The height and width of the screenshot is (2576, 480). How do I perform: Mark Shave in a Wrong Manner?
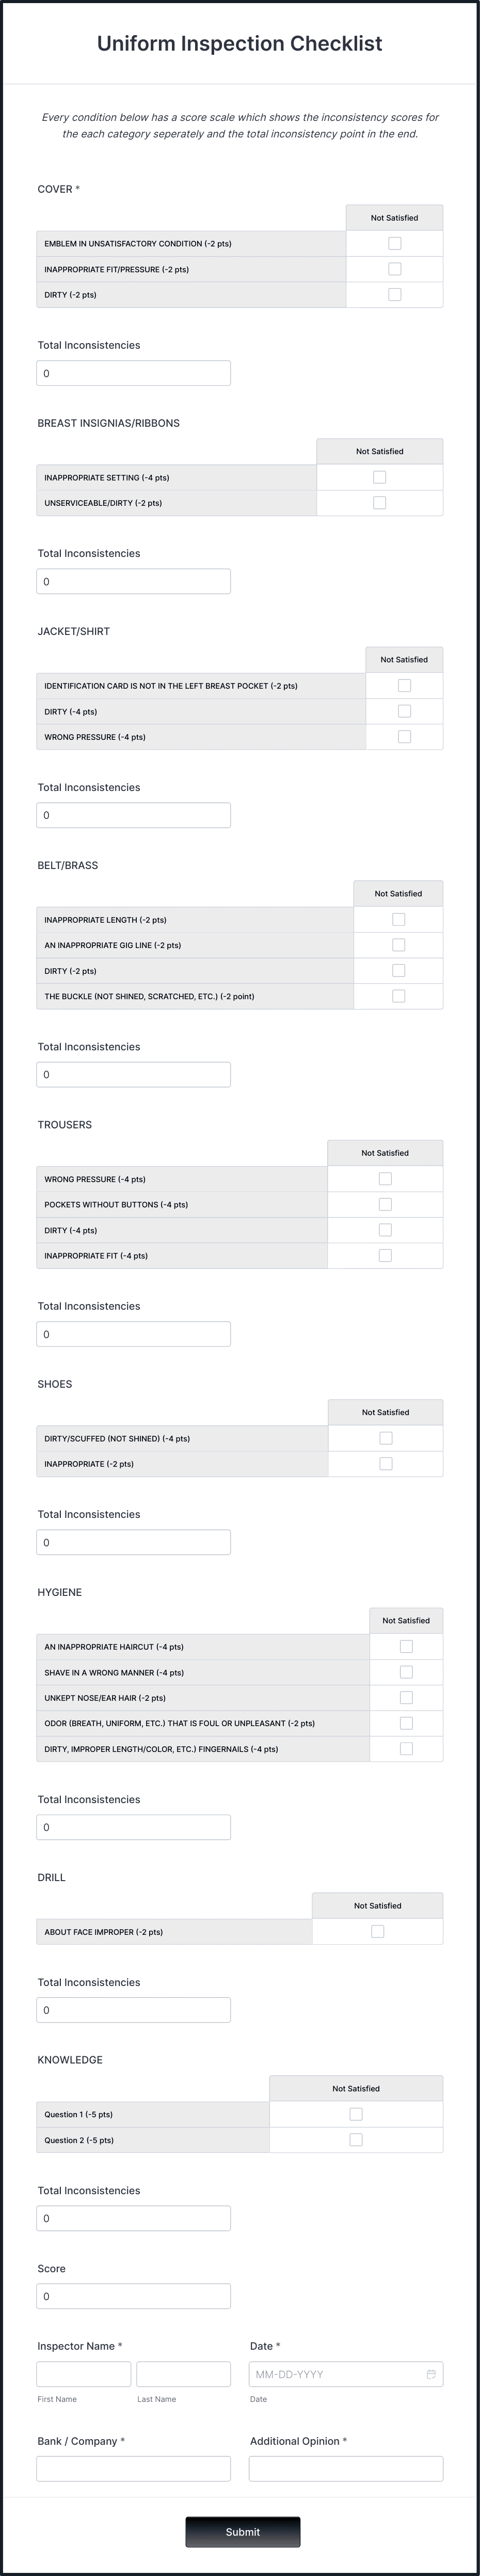(x=405, y=1671)
